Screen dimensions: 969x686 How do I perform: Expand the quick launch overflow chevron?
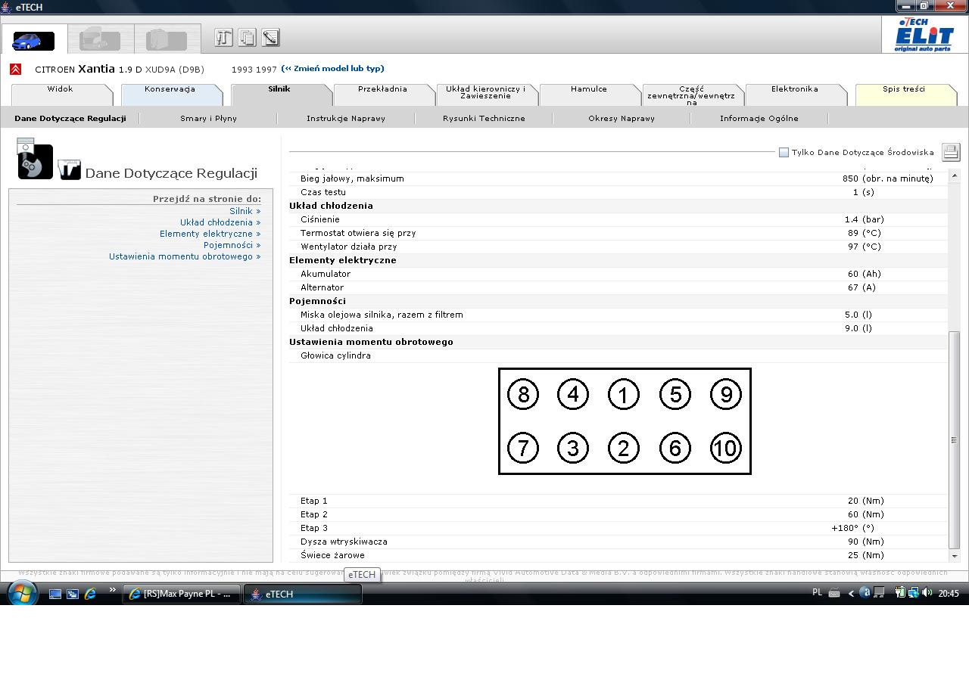coord(113,590)
